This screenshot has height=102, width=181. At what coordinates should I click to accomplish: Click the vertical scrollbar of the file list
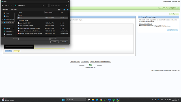(x=69, y=14)
